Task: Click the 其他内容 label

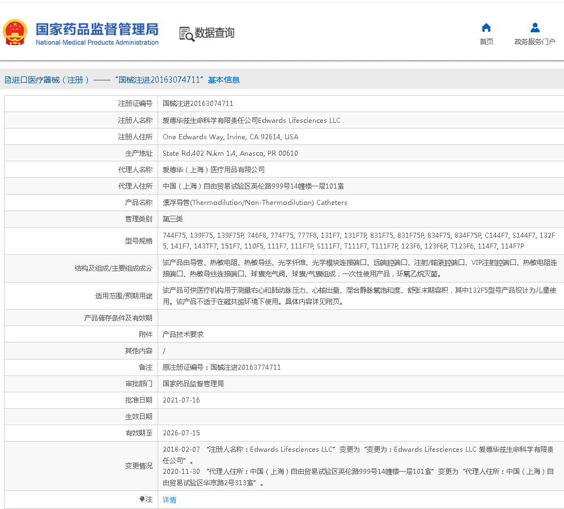Action: coord(139,351)
